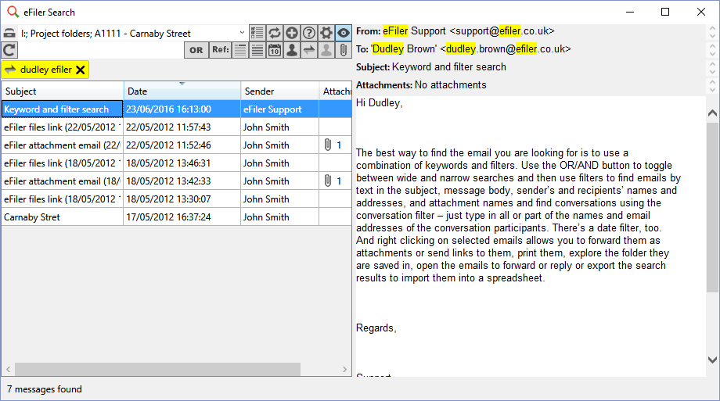Minimize the eFiler Search window
Image resolution: width=720 pixels, height=401 pixels.
pyautogui.click(x=630, y=12)
